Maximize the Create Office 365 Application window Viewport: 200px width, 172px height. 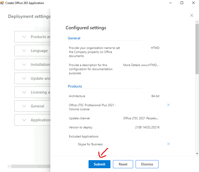[182, 3]
